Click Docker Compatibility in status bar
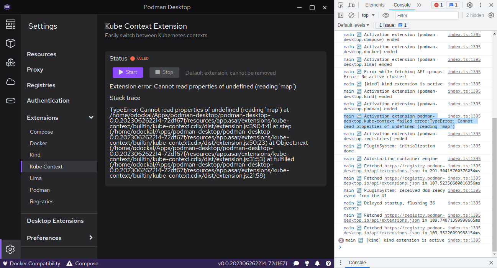Viewport: 497px width, 268px height. pyautogui.click(x=32, y=263)
